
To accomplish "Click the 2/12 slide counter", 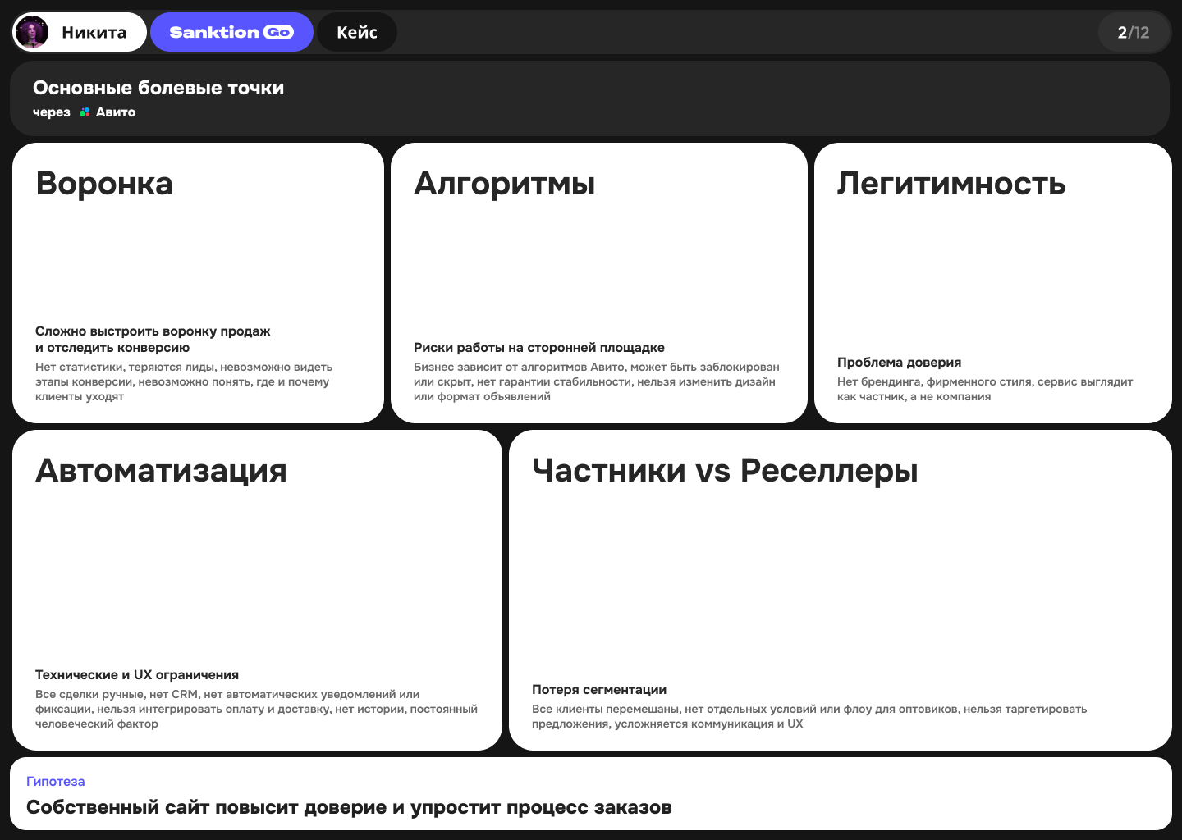I will tap(1134, 31).
